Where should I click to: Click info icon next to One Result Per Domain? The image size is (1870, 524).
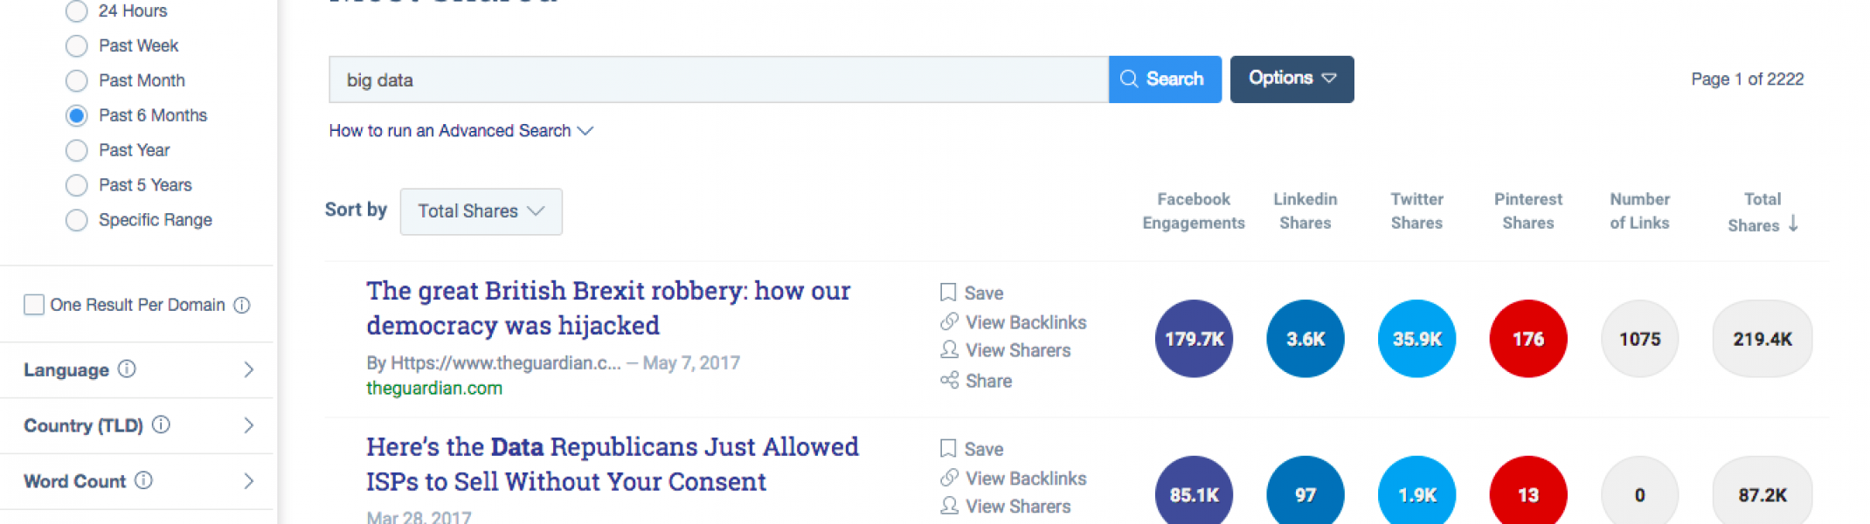pos(242,305)
